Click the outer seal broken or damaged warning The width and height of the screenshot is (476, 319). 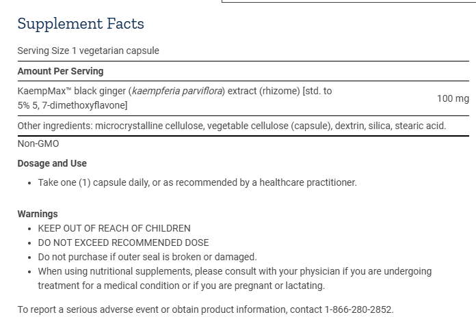tap(147, 257)
